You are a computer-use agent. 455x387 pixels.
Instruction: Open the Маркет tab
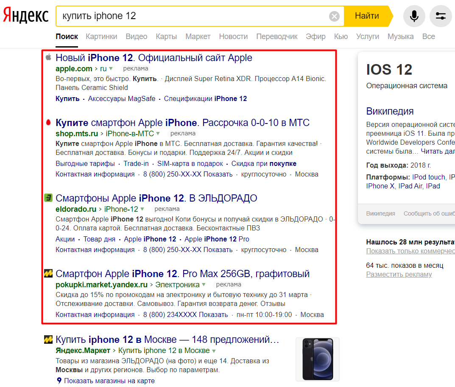198,36
